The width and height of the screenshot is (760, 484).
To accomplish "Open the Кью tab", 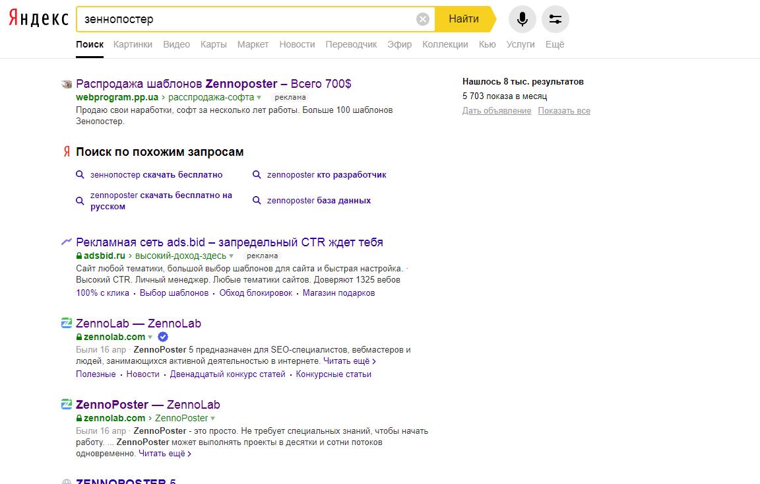I will pyautogui.click(x=487, y=44).
